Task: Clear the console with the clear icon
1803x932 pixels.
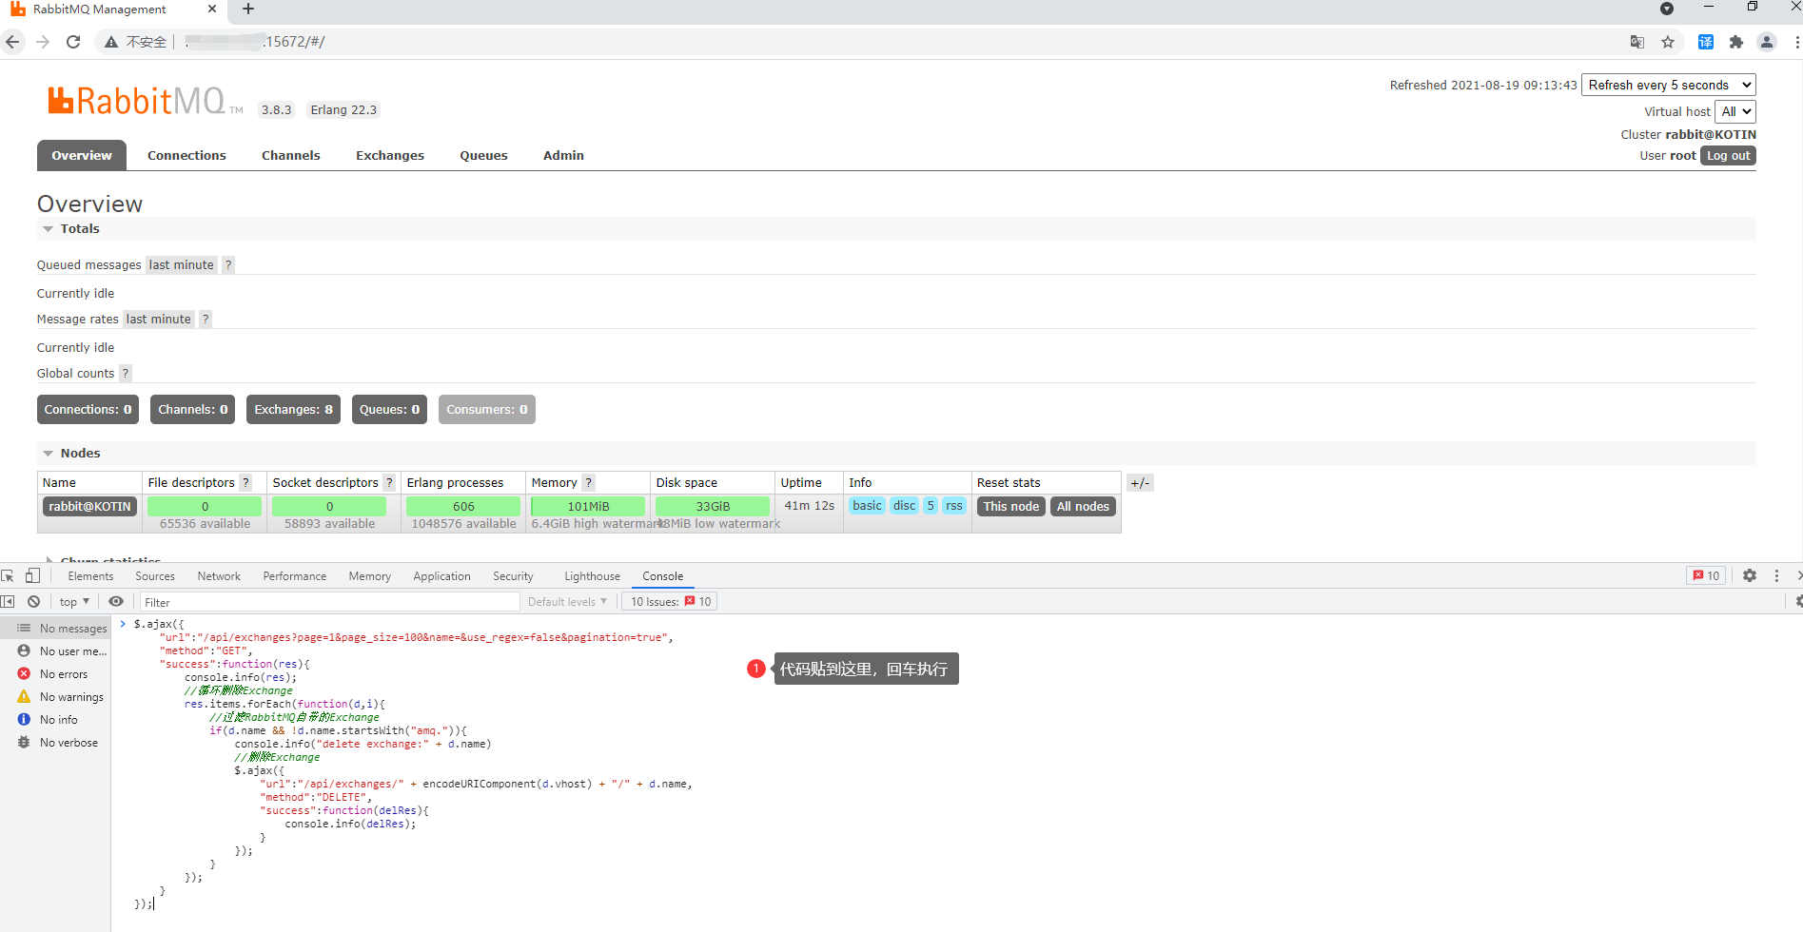Action: click(x=34, y=602)
